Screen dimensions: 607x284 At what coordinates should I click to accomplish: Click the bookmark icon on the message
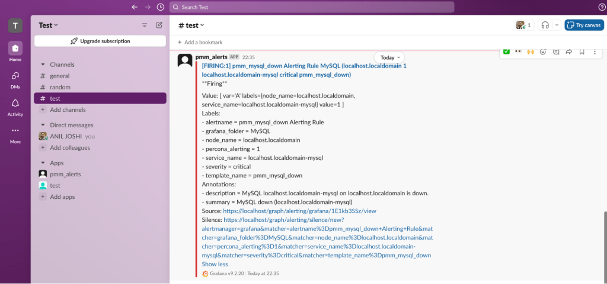click(x=582, y=51)
